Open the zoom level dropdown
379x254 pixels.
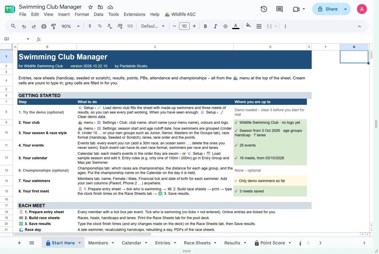click(71, 26)
